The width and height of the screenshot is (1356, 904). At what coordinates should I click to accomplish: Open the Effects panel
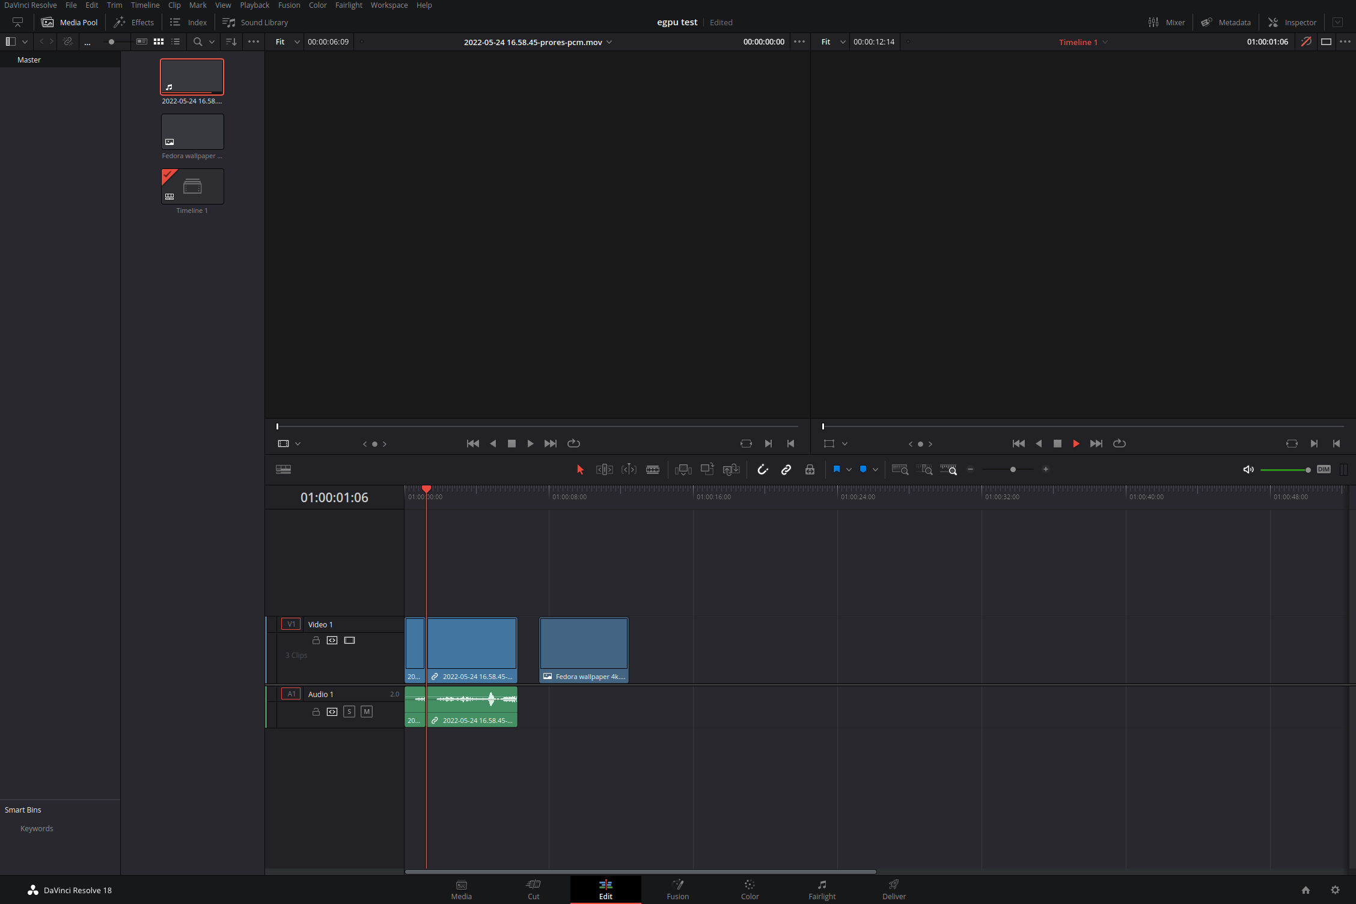(x=133, y=22)
